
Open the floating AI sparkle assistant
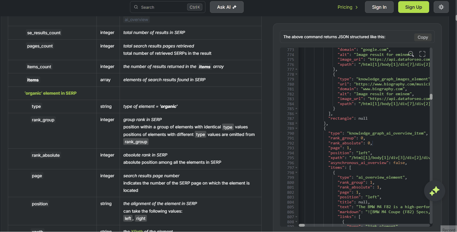point(434,191)
